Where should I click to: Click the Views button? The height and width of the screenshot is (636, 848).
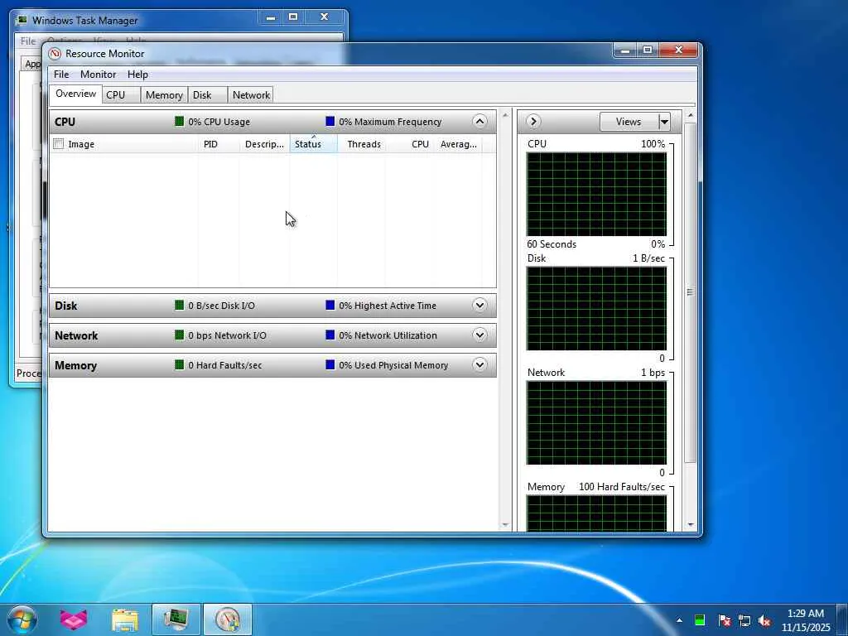point(629,122)
